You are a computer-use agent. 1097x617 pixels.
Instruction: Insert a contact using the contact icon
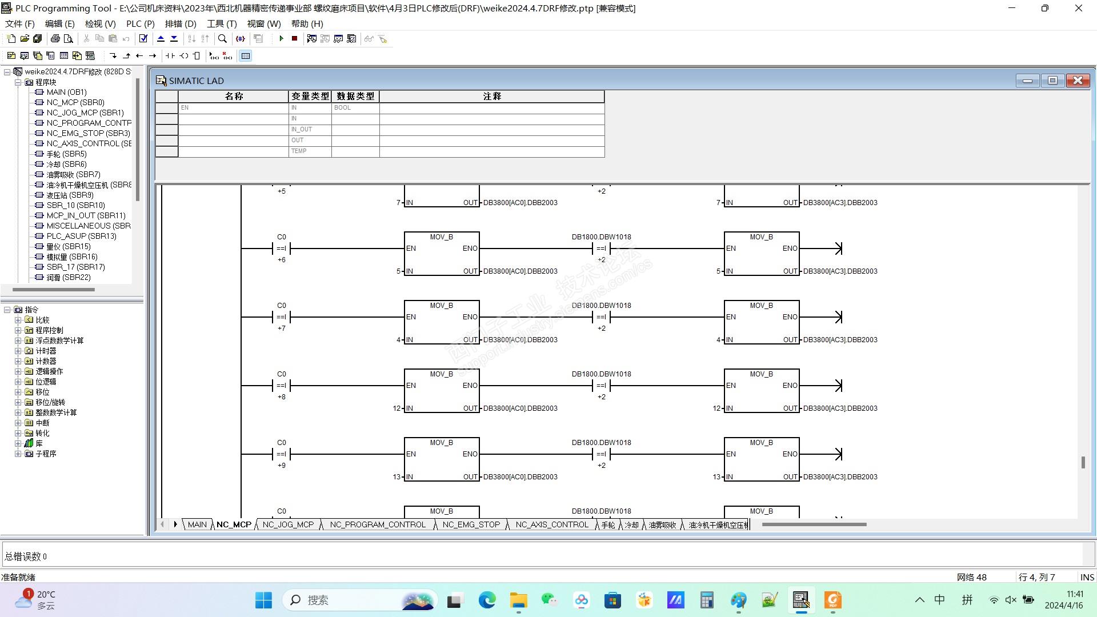click(170, 56)
